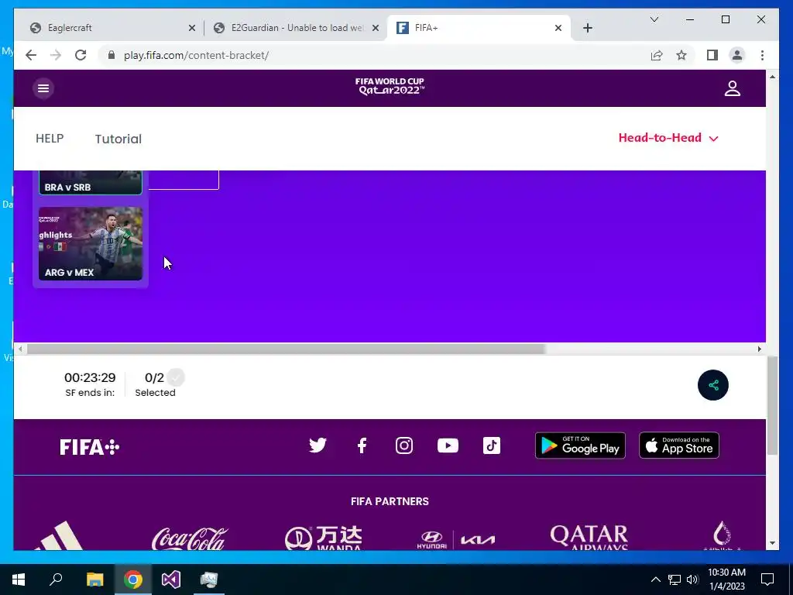This screenshot has height=595, width=793.
Task: Open Chrome three-dot menu
Action: 762,55
